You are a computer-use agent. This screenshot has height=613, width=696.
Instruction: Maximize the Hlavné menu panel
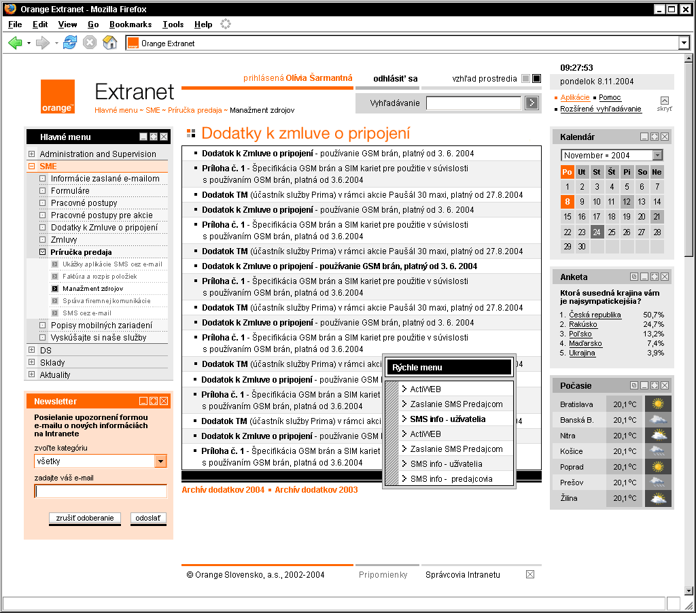[x=154, y=137]
